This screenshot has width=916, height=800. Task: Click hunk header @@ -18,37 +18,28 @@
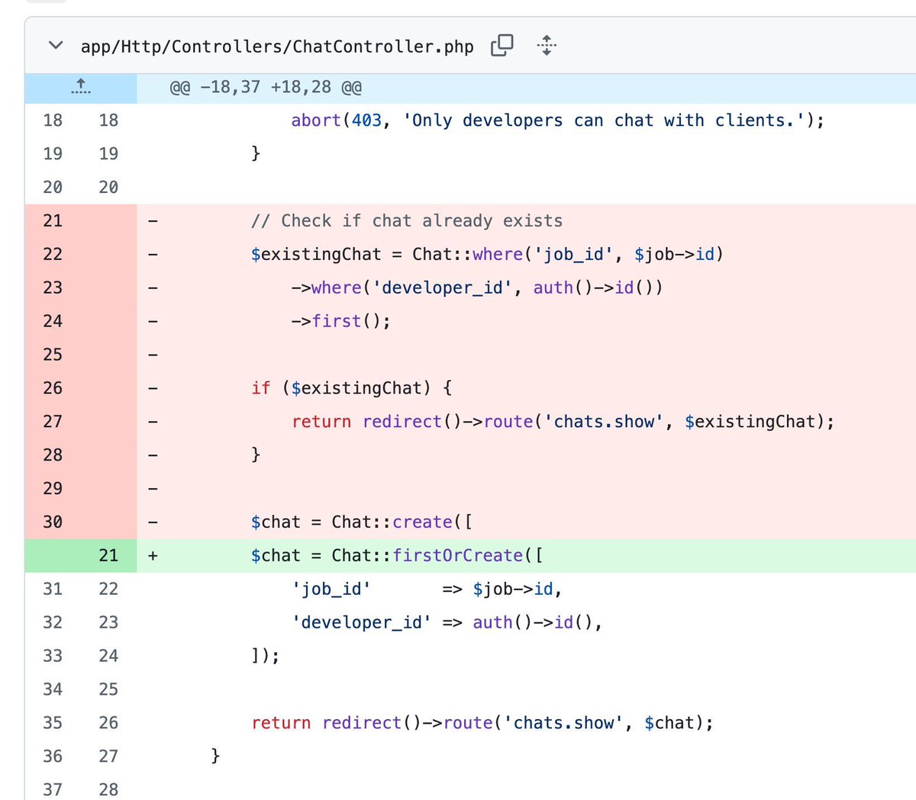266,87
